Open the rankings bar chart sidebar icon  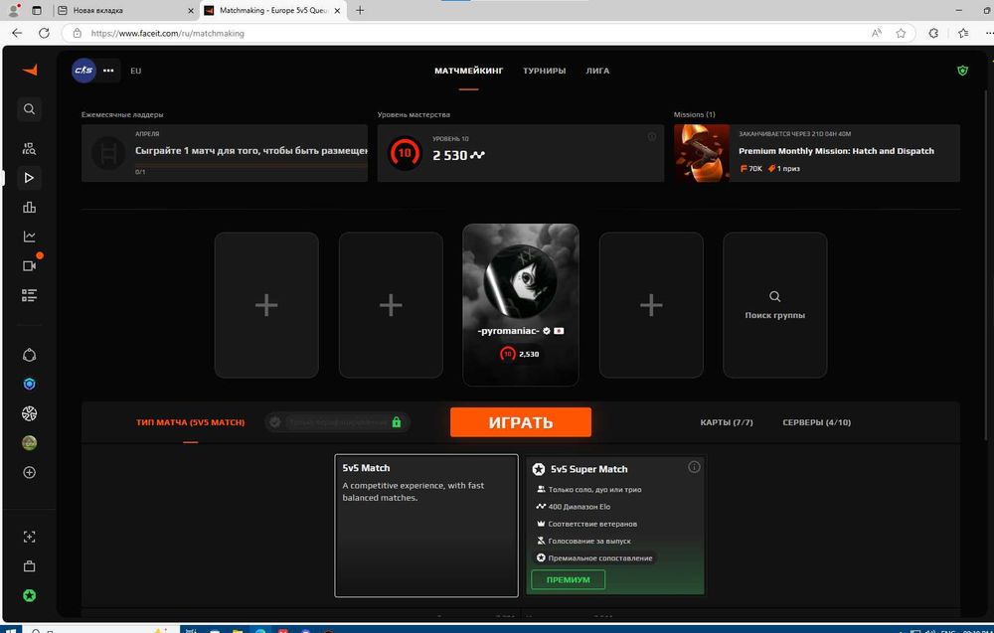click(x=29, y=208)
